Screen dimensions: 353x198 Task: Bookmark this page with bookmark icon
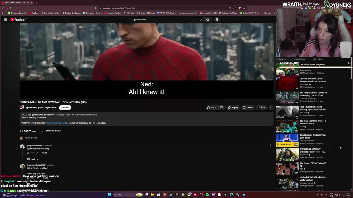point(95,8)
